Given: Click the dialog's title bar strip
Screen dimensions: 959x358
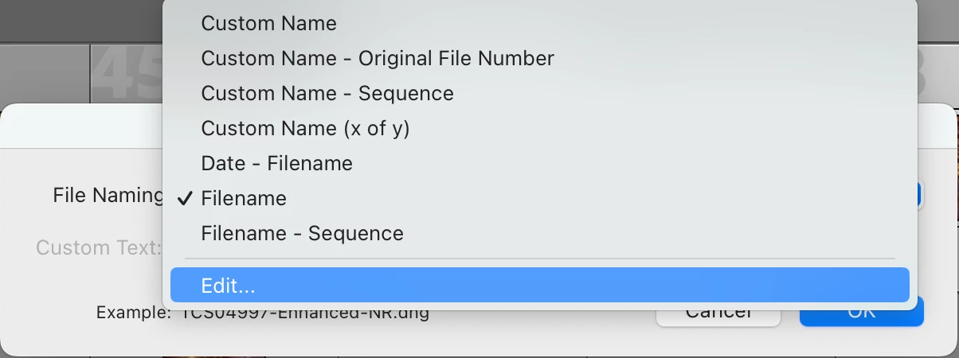Looking at the screenshot, I should pos(80,126).
